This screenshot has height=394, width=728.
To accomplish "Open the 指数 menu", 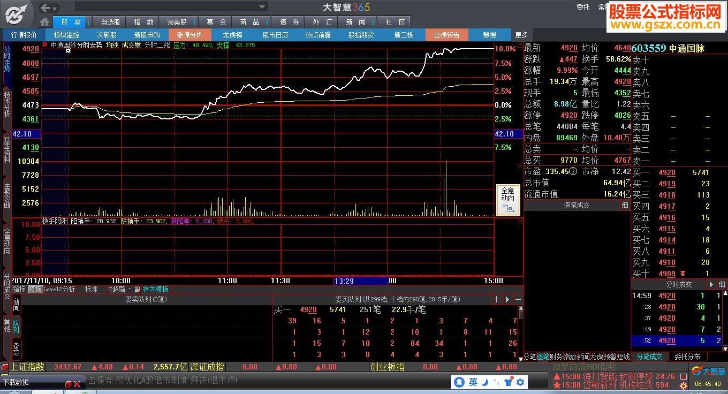I will click(x=143, y=22).
